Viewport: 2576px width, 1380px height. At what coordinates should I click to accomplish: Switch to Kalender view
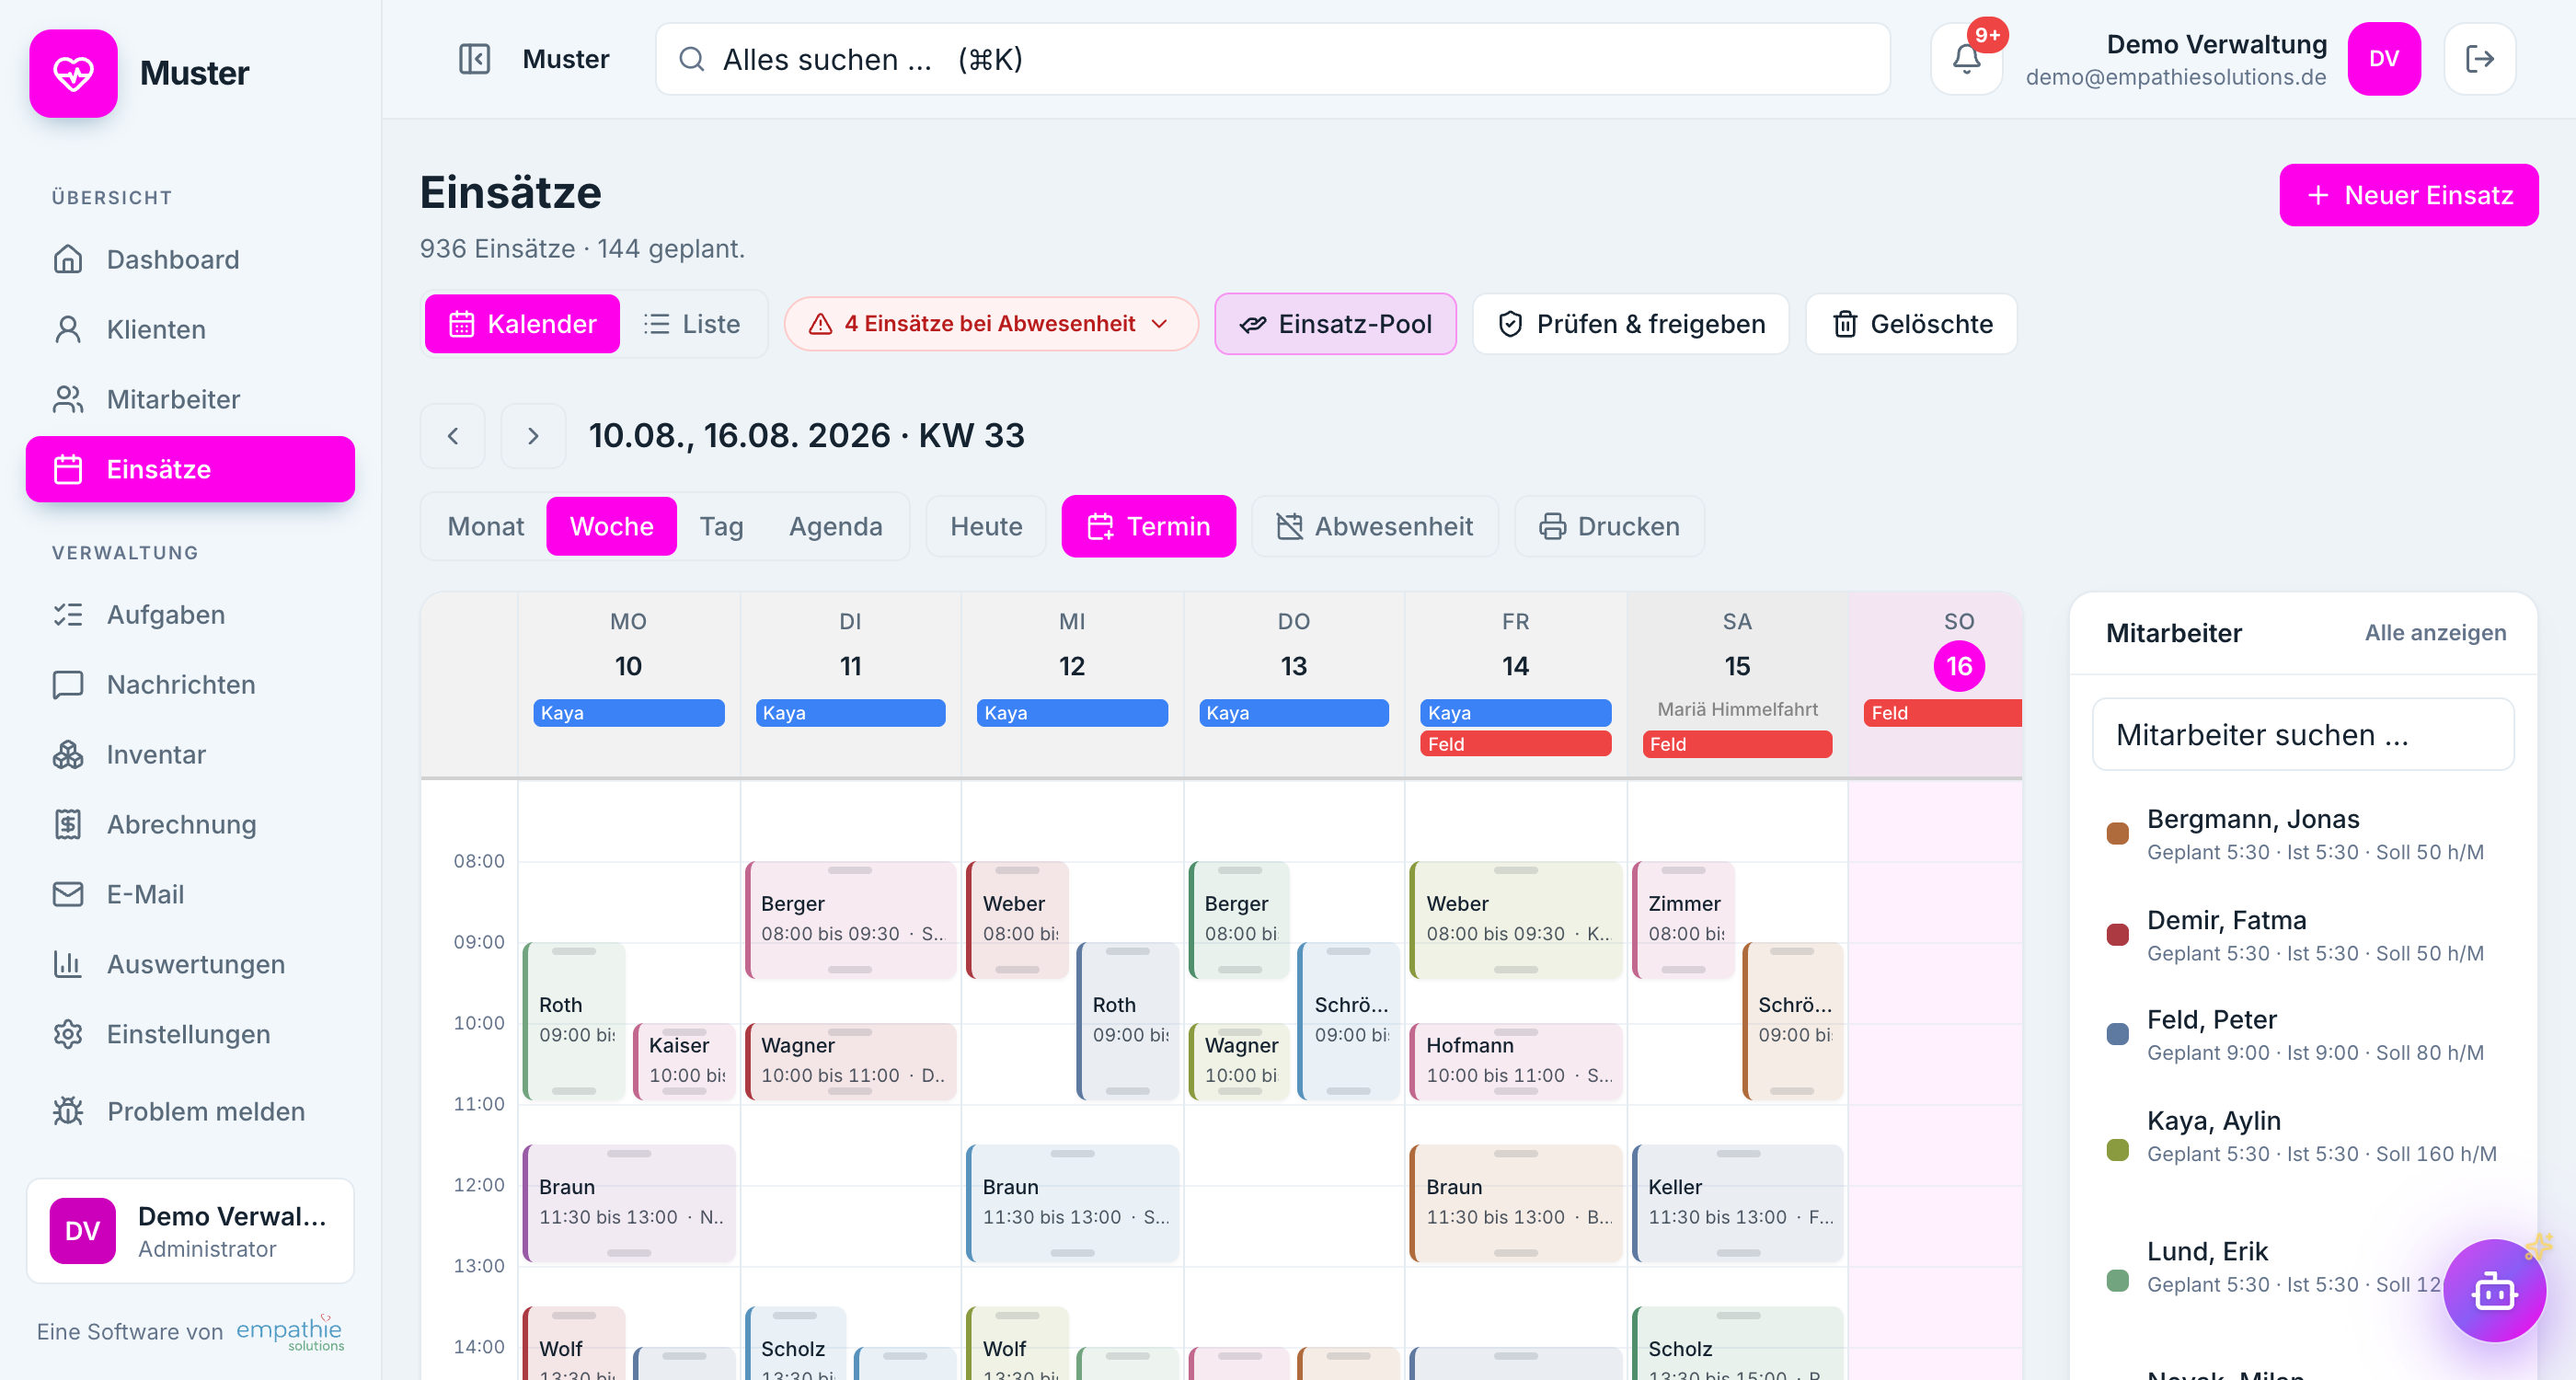[522, 324]
